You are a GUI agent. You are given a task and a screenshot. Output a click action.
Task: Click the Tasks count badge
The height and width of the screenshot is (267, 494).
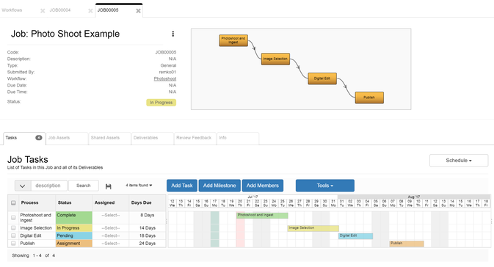[x=39, y=138]
